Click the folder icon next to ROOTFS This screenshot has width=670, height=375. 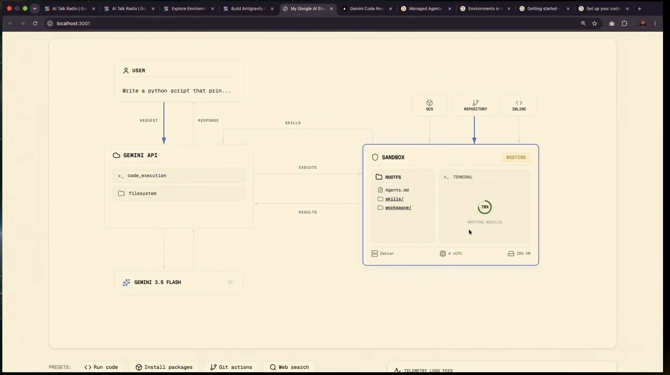[379, 177]
